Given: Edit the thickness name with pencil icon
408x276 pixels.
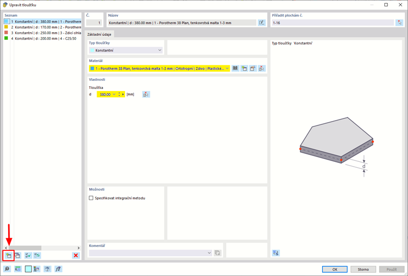Looking at the screenshot, I should 261,23.
